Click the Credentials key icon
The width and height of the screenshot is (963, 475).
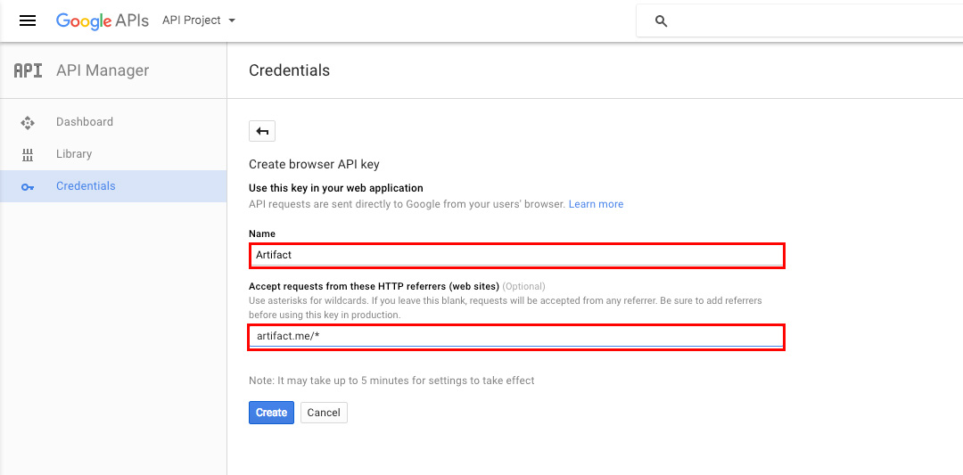(28, 186)
